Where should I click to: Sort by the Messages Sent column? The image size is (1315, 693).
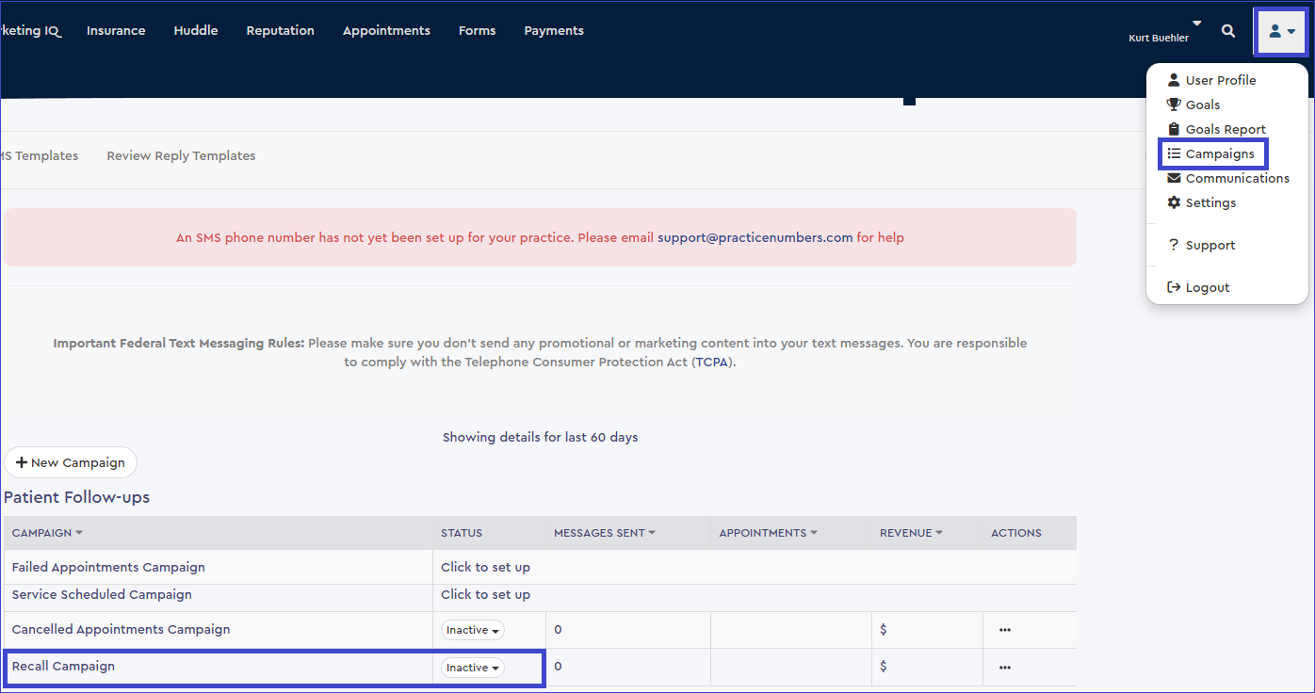604,533
